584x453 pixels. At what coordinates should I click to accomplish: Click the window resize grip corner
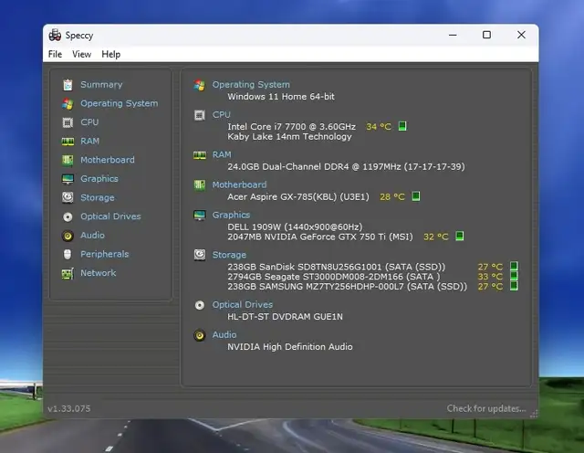[534, 414]
